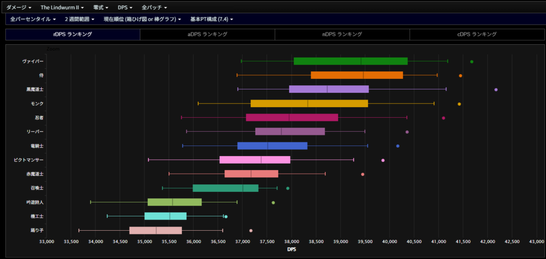Open the 2 週間範囲 time range dropdown
This screenshot has width=546, height=259.
click(x=79, y=19)
